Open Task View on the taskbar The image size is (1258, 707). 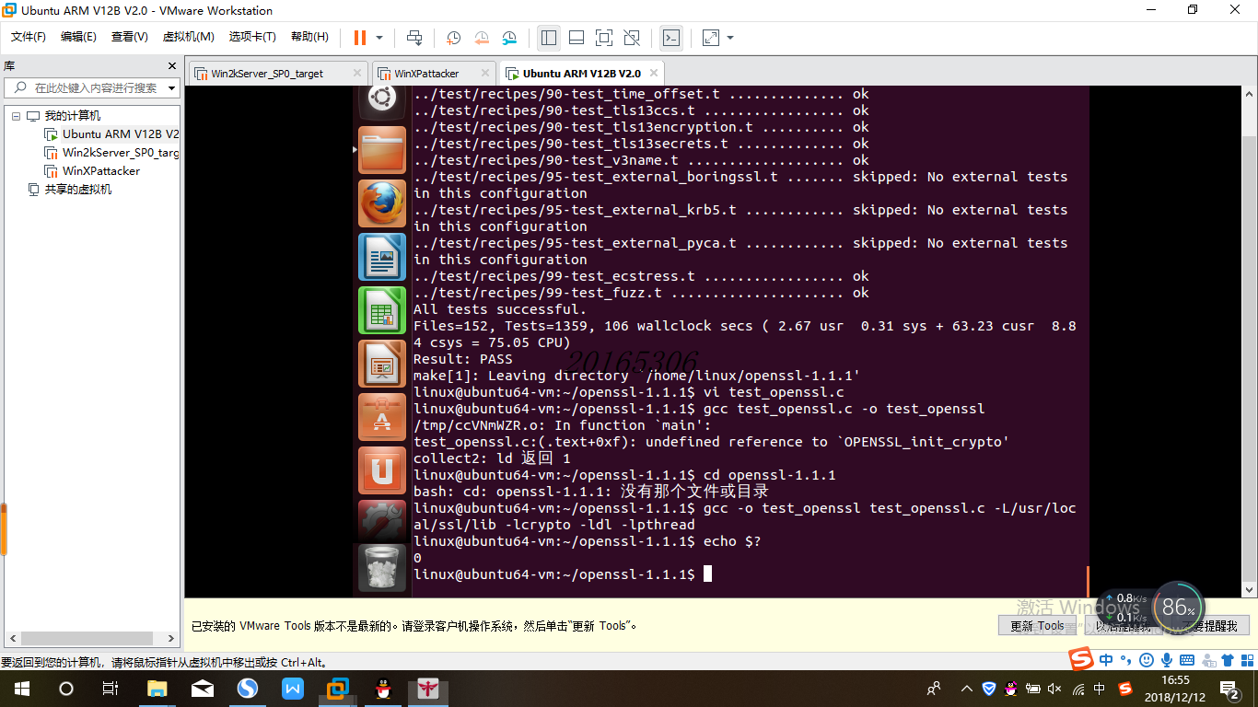pyautogui.click(x=110, y=689)
